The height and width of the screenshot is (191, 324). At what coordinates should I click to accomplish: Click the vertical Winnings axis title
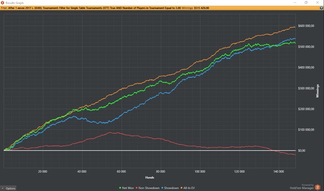coord(318,91)
